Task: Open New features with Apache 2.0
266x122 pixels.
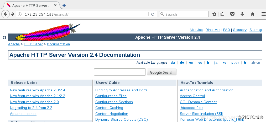Action: [x=34, y=102]
